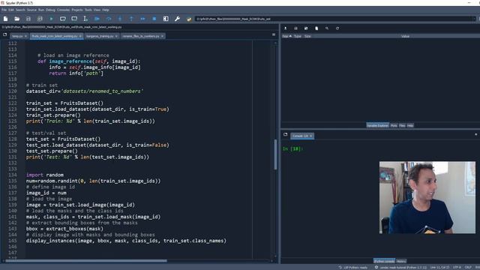The height and width of the screenshot is (270, 480).
Task: Step out of function with up arrow
Action: click(131, 19)
